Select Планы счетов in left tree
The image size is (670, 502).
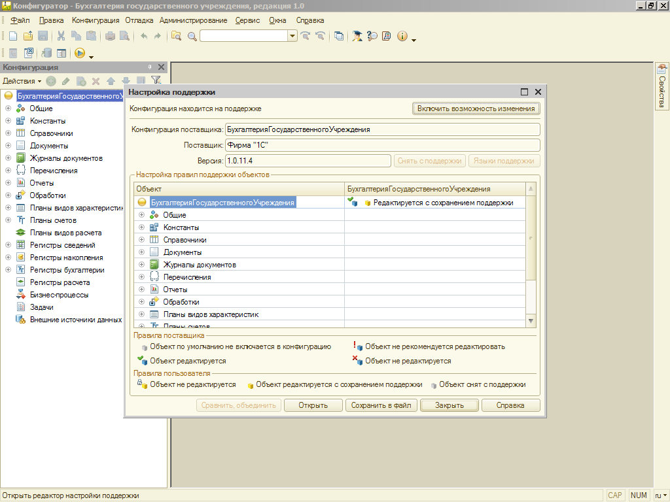tap(53, 220)
